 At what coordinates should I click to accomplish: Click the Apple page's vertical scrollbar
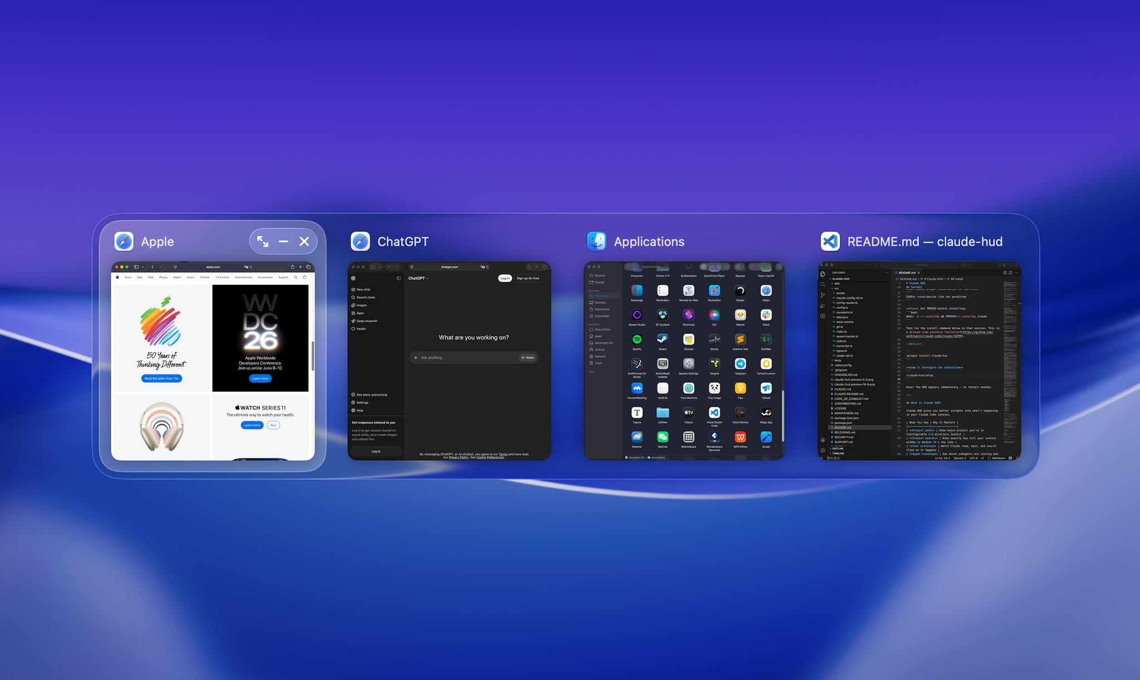tap(313, 356)
